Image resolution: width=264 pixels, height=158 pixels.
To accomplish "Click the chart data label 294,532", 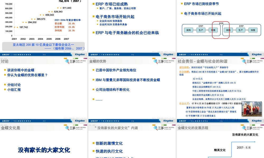I will [32, 22].
